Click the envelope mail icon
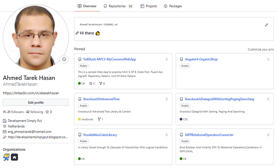The image size is (277, 168). click(x=5, y=132)
